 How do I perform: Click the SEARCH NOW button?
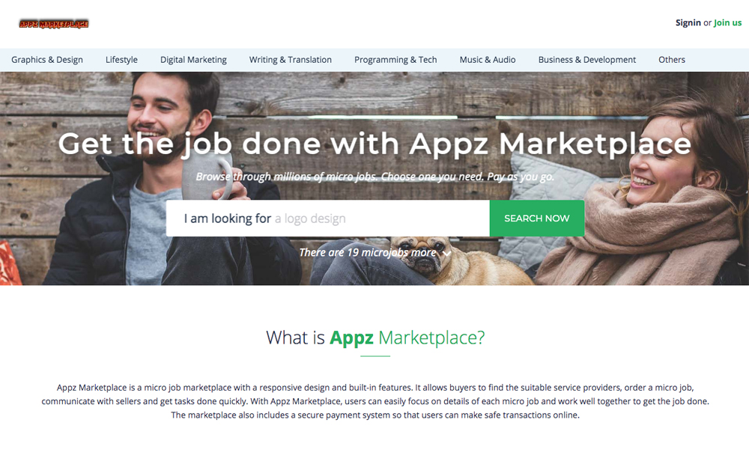point(537,218)
